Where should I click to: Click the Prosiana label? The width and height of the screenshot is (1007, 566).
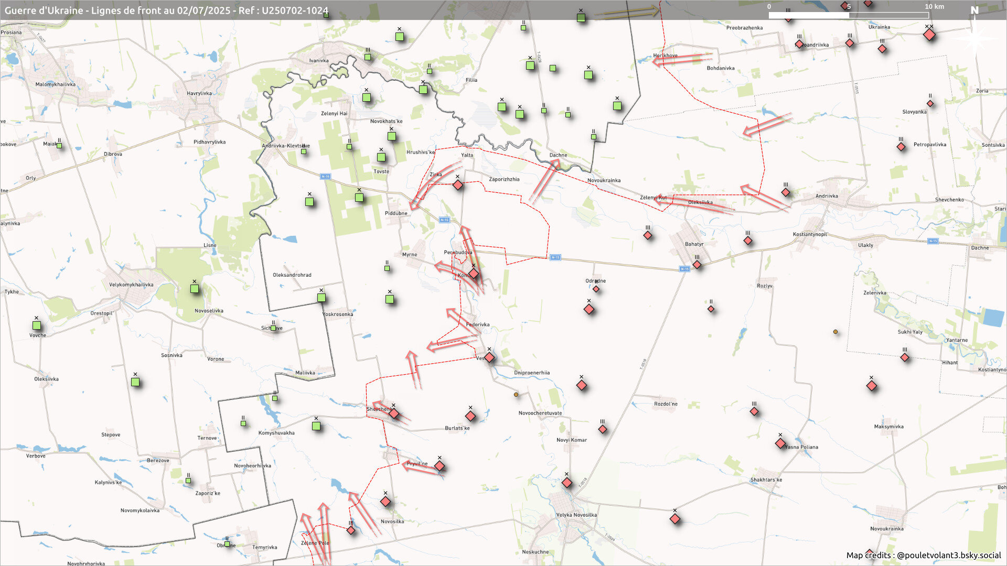11,32
